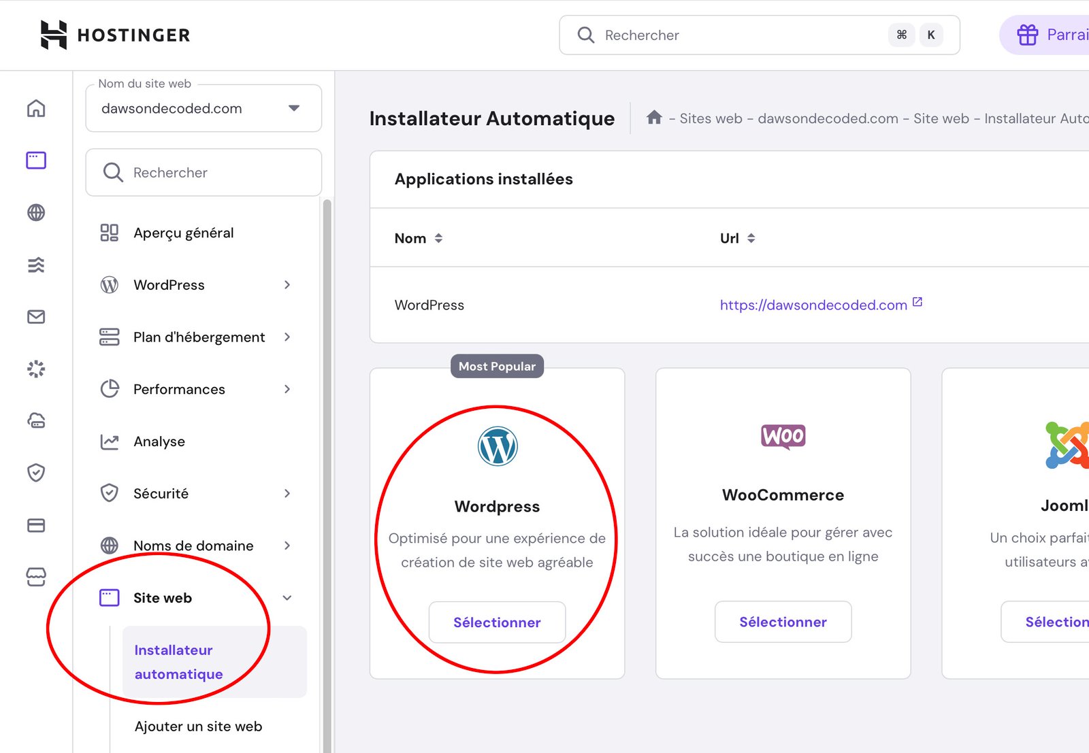Click the Emails envelope icon in sidebar
The height and width of the screenshot is (753, 1089).
coord(35,317)
